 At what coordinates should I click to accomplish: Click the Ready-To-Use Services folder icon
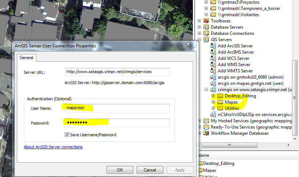pos(206,127)
